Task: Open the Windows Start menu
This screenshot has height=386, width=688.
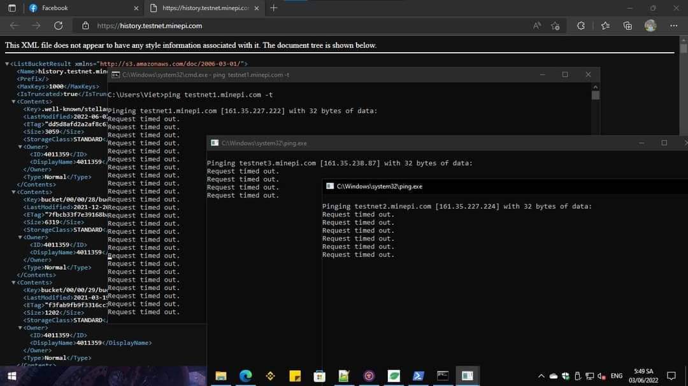Action: coord(12,376)
